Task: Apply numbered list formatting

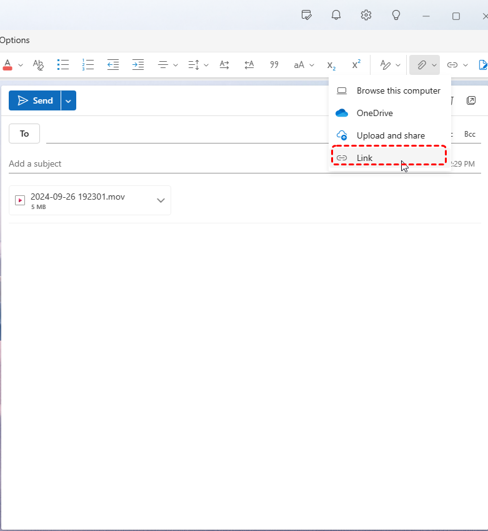Action: (x=87, y=64)
